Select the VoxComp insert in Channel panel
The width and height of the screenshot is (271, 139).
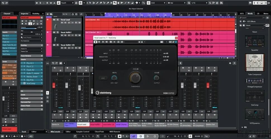[9, 54]
